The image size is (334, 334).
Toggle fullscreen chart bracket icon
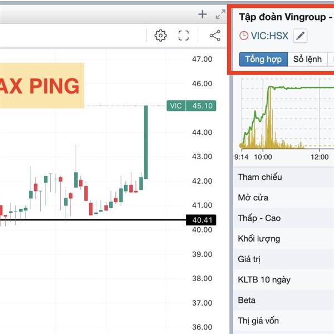coord(183,36)
